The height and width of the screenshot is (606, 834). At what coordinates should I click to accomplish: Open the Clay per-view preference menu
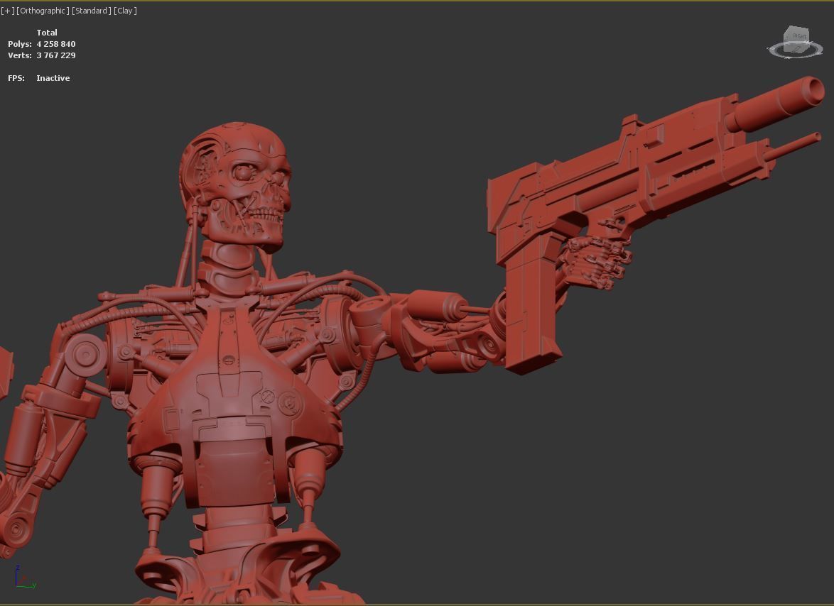(x=125, y=11)
